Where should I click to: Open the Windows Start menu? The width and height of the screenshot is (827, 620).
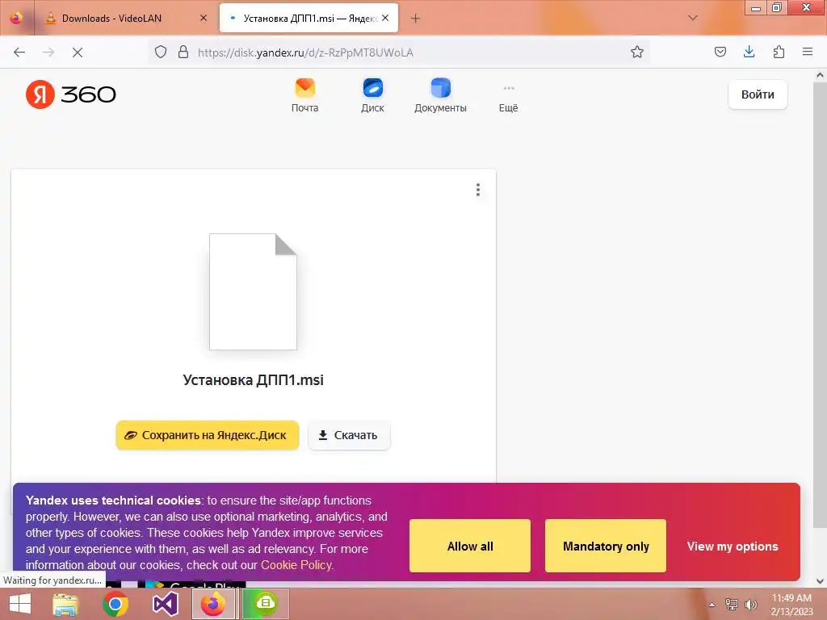(x=19, y=604)
